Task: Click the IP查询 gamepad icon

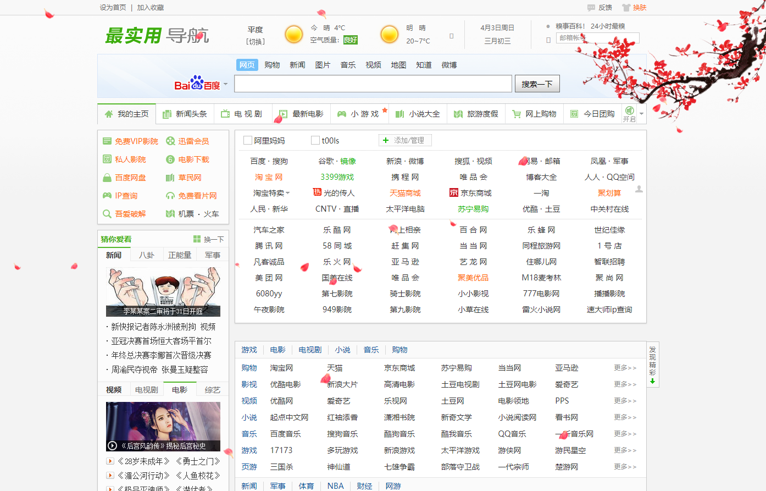Action: 107,196
